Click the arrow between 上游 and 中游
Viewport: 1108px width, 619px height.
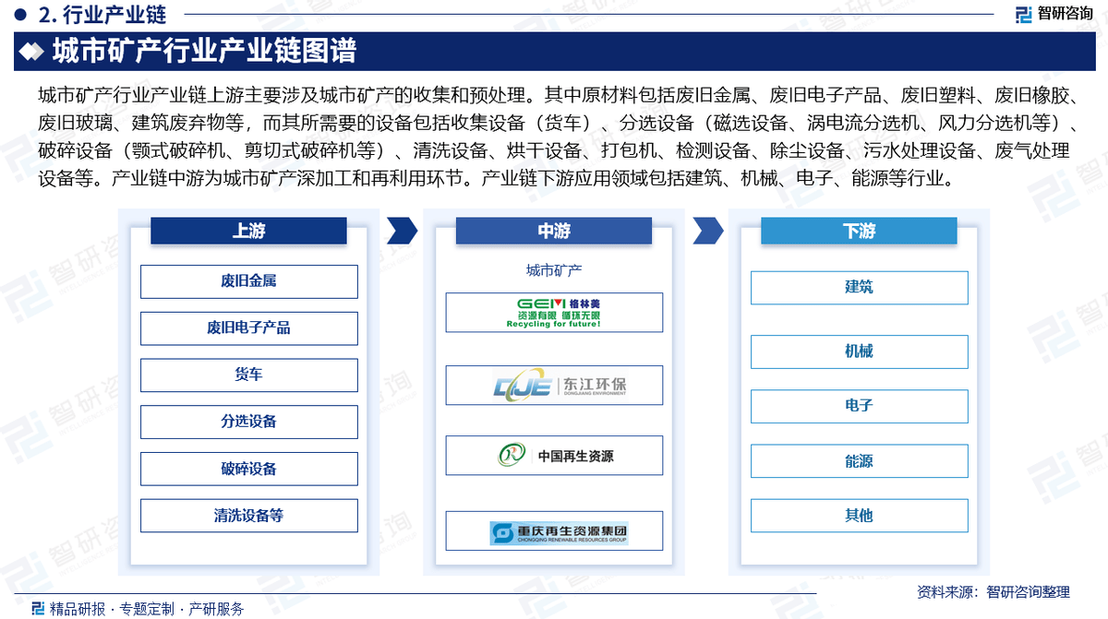(403, 231)
